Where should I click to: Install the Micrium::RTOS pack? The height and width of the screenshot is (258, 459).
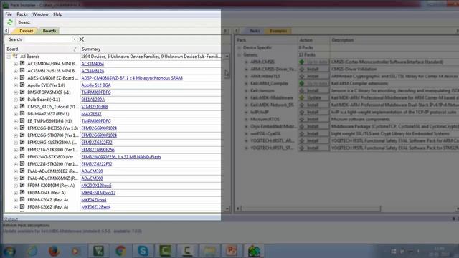tap(313, 120)
